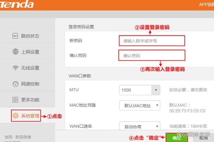Click the 取消 button
Image resolution: width=214 pixels, height=142 pixels.
203,138
